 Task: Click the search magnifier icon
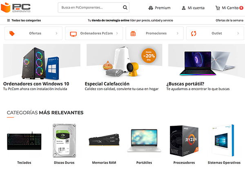(125, 7)
